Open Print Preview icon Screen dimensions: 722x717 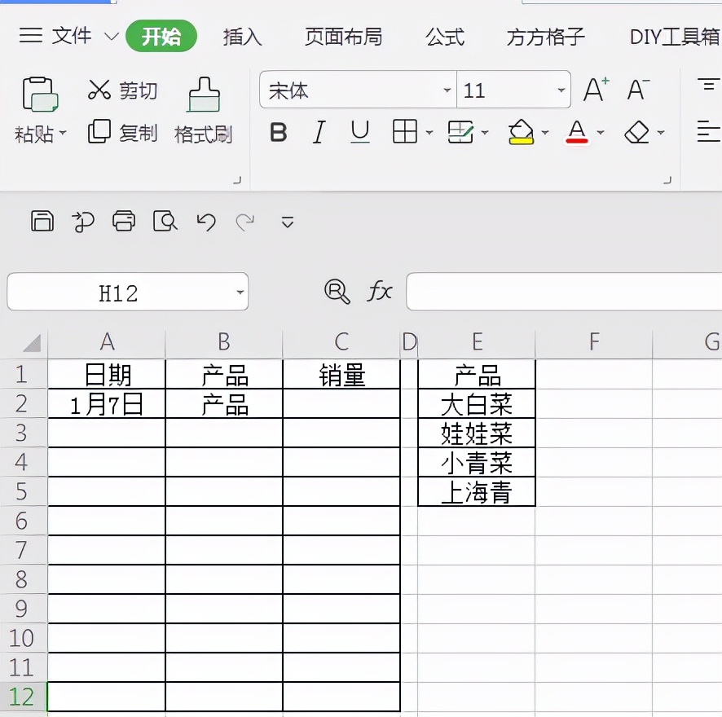(165, 221)
